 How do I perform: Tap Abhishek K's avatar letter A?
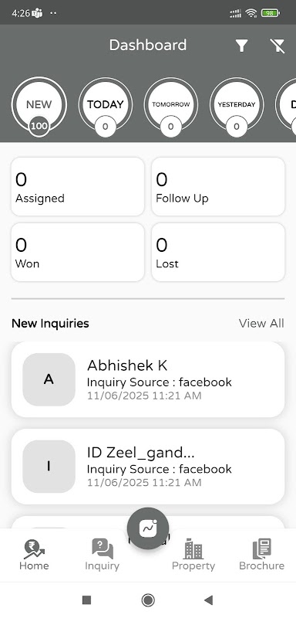click(x=49, y=379)
